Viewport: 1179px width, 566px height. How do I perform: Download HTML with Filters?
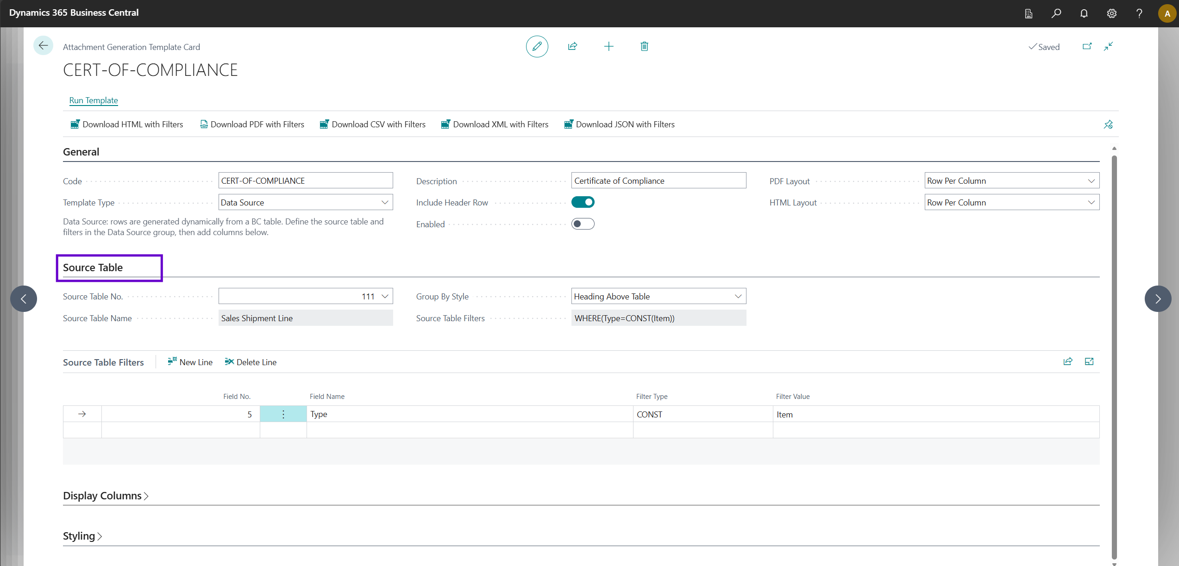126,124
